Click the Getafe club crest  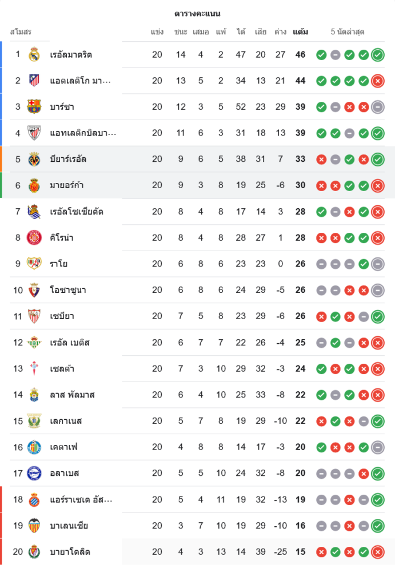pos(34,447)
